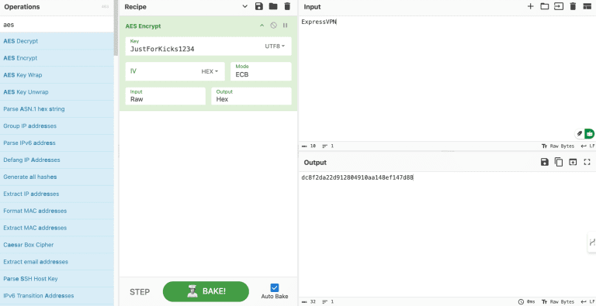Select AES Encrypt in operations list
596x306 pixels.
coord(57,58)
